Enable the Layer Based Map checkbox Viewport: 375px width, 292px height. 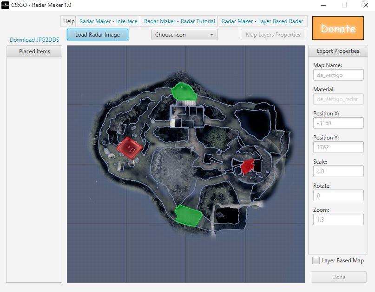coord(316,260)
